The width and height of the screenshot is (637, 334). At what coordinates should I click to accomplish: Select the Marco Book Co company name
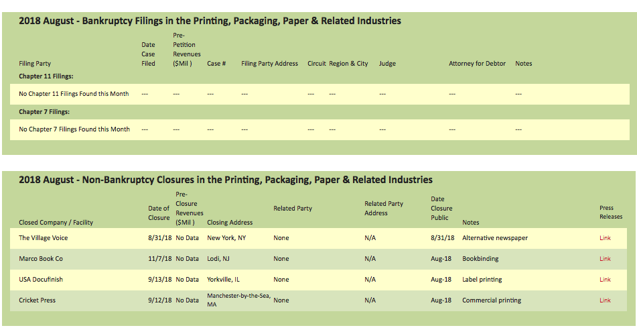click(x=40, y=259)
